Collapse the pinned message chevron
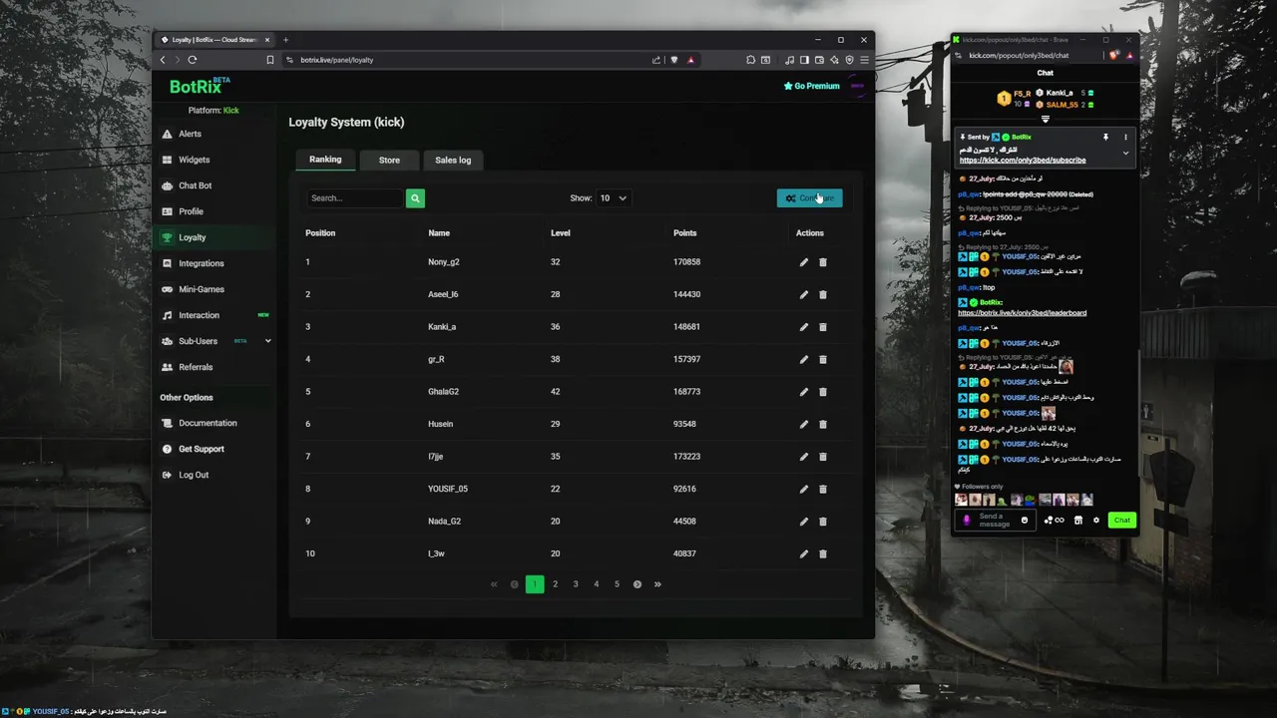 (x=1125, y=154)
